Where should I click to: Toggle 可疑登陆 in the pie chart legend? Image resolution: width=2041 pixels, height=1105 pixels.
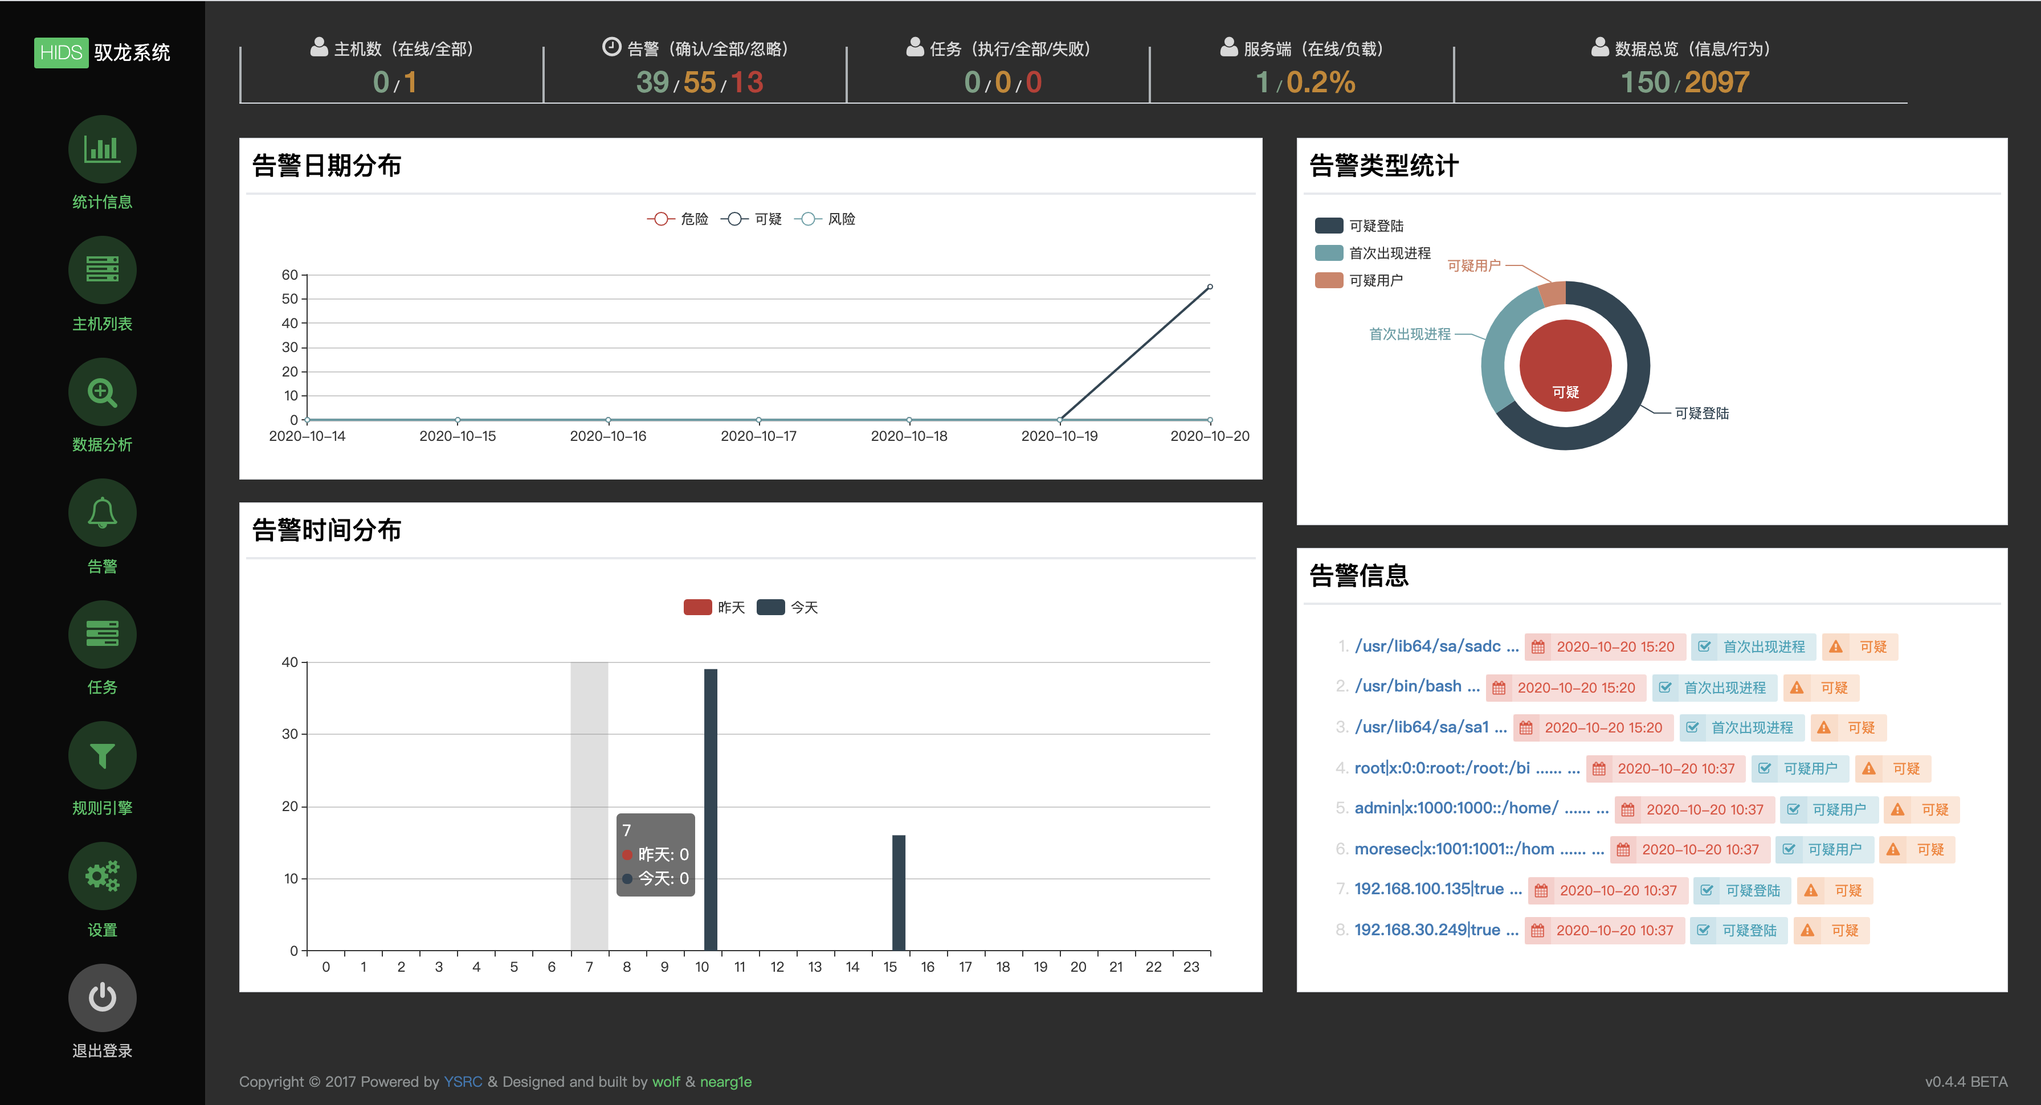pyautogui.click(x=1359, y=226)
